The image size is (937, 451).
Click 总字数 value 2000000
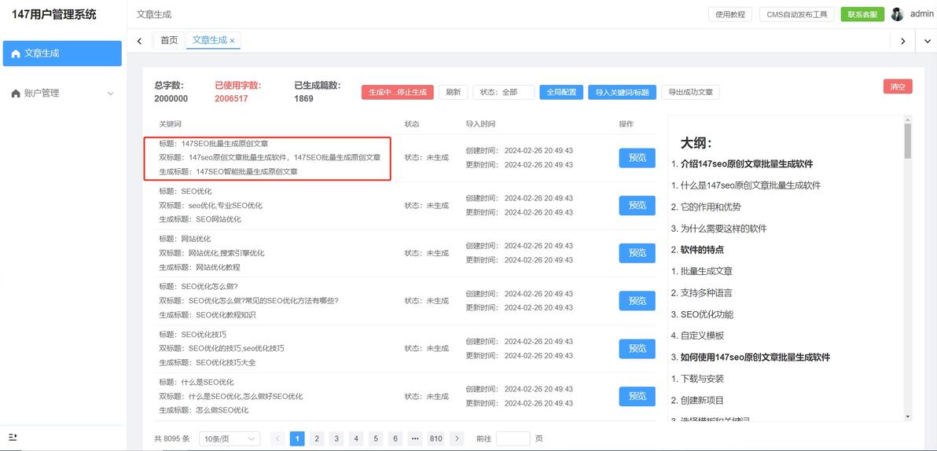(171, 98)
